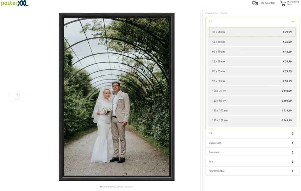
Task: Choose the 60 x 40 cm size
Action: [x=252, y=51]
